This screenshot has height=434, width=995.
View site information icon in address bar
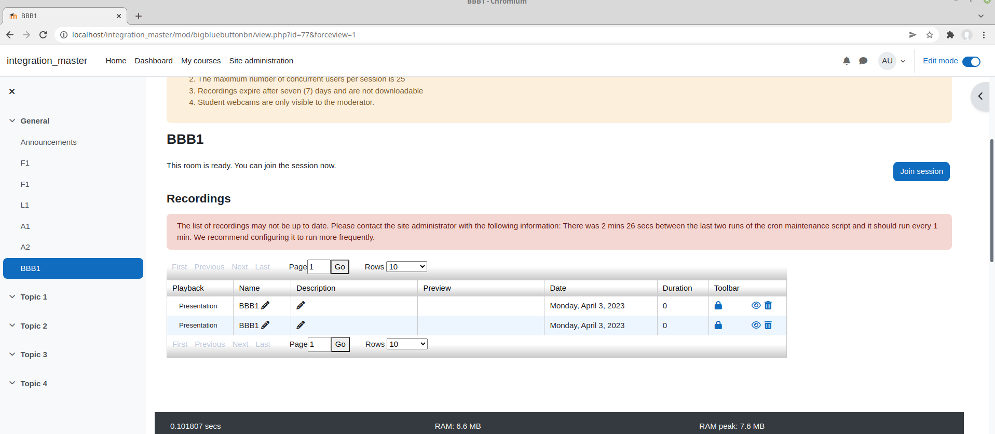pos(64,35)
